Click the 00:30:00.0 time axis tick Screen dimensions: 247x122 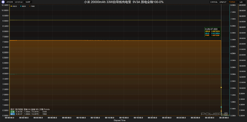[x=224, y=118]
